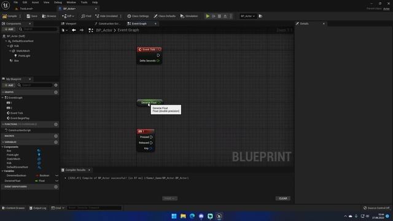
Task: Open the play options three-dot menu
Action: click(231, 16)
